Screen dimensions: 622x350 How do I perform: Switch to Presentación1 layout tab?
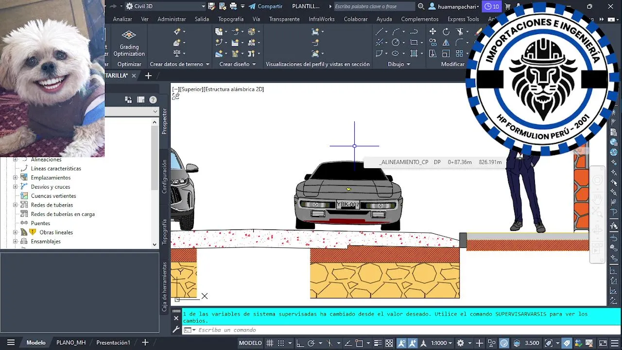[x=113, y=343]
